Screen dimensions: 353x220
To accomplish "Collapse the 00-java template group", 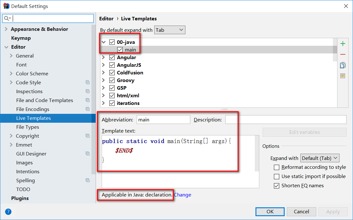I will point(104,42).
